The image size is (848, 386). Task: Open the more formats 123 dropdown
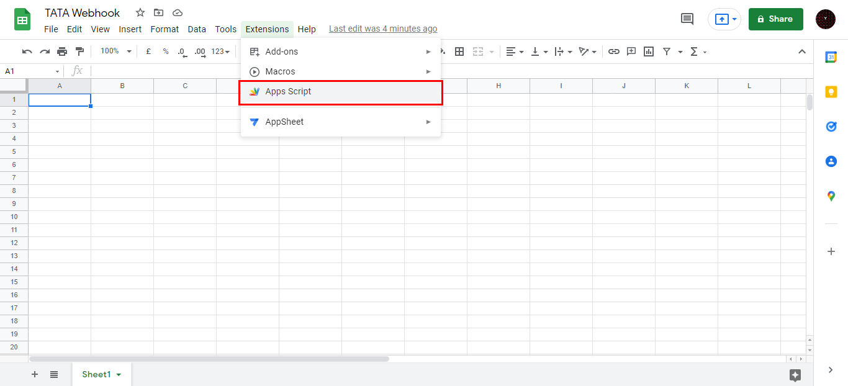coord(220,52)
